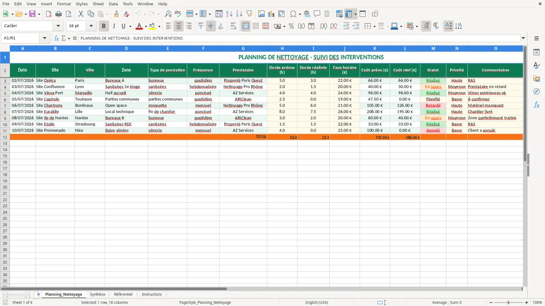The height and width of the screenshot is (306, 545).
Task: Toggle merge and center cells
Action: [x=246, y=26]
